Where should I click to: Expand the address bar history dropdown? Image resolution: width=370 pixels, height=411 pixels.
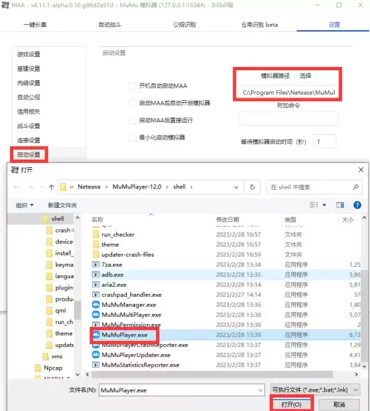[x=236, y=187]
